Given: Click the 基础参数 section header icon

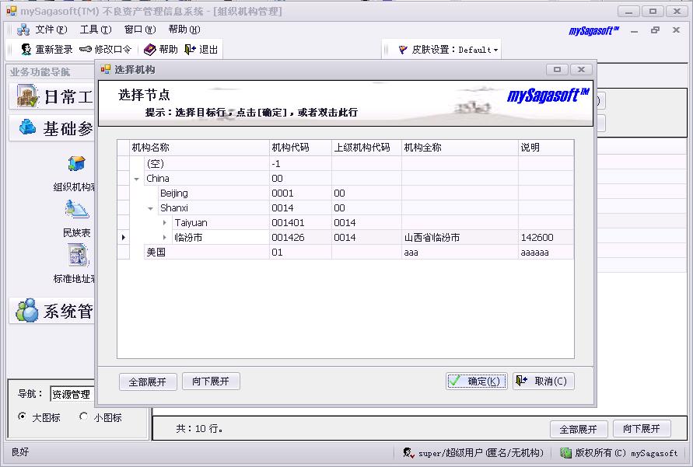Looking at the screenshot, I should point(27,127).
